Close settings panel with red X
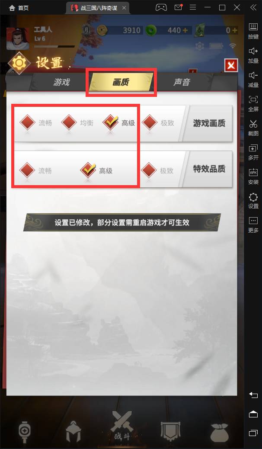Image resolution: width=262 pixels, height=449 pixels. (x=231, y=66)
